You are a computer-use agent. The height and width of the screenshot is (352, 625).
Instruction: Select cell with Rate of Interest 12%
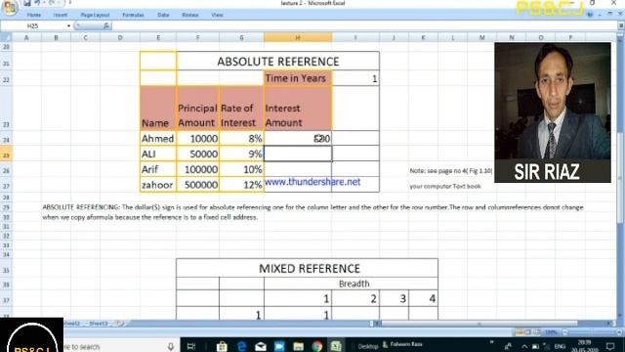pos(241,185)
